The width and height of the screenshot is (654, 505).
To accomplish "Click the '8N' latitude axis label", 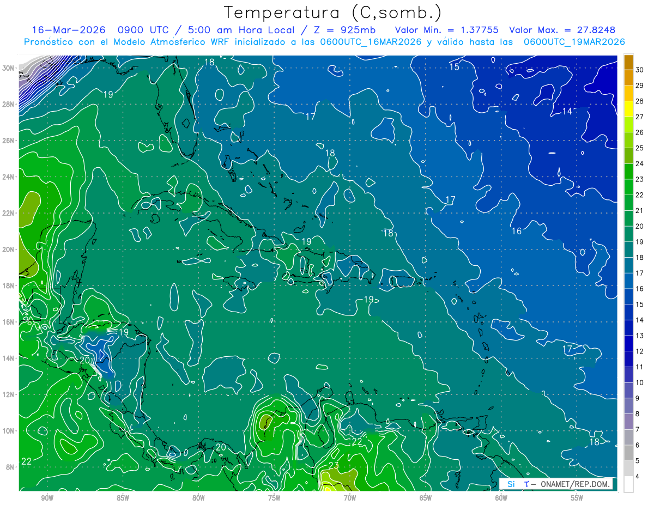I will [11, 467].
